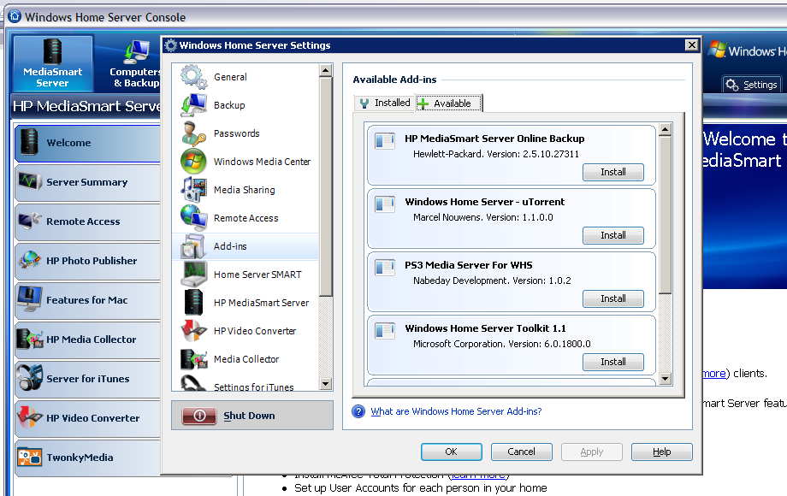787x496 pixels.
Task: Click the TwonkyMedia icon
Action: click(30, 458)
